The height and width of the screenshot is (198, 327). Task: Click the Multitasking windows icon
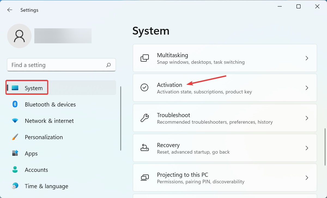click(144, 58)
